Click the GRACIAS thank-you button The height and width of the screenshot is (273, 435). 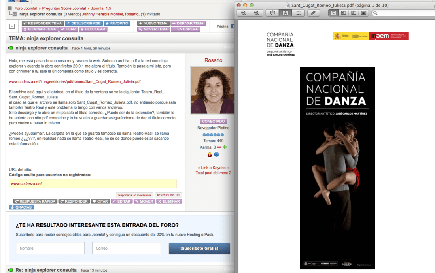[21, 207]
